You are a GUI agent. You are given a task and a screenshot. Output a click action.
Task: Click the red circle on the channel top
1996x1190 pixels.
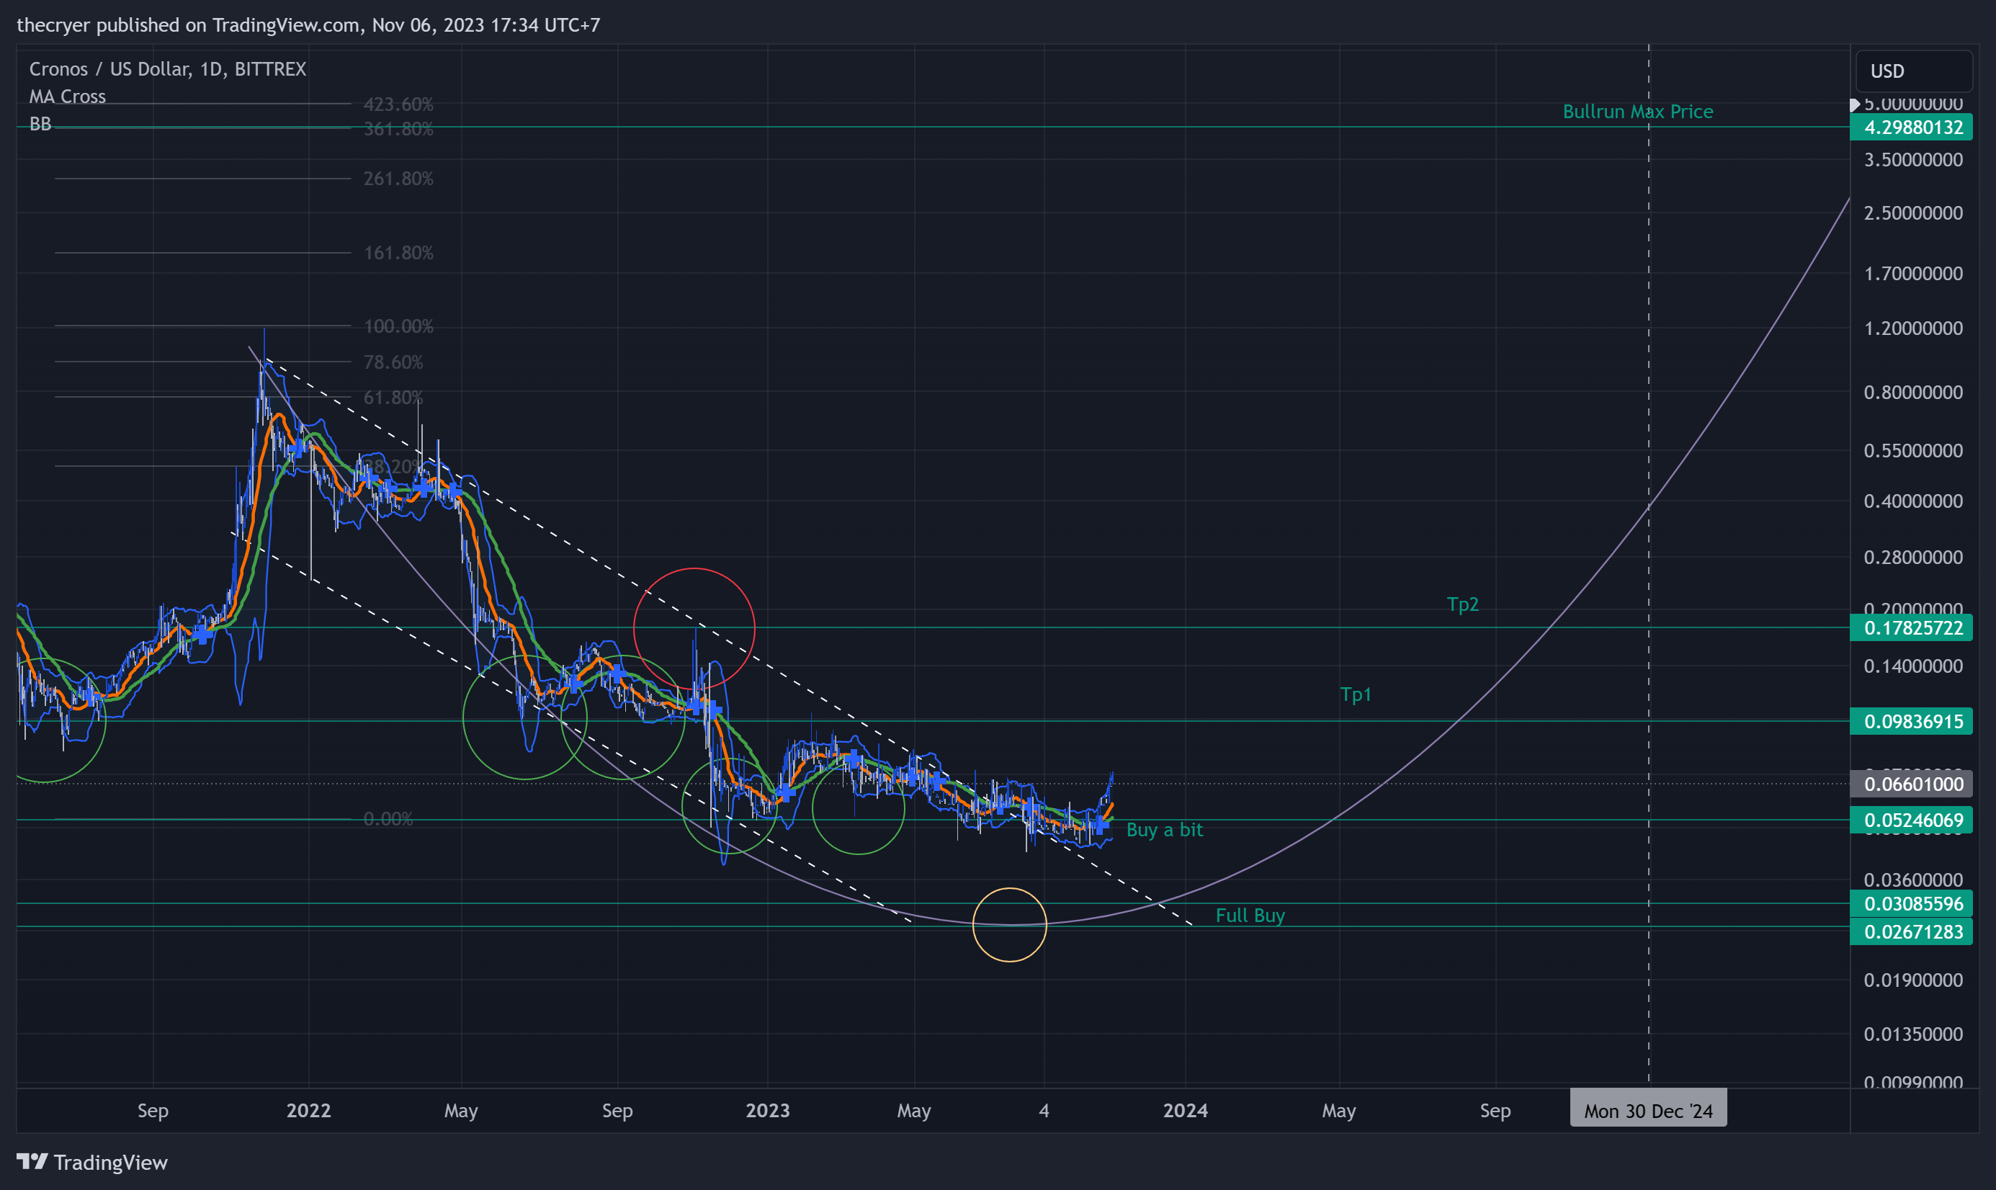(694, 630)
